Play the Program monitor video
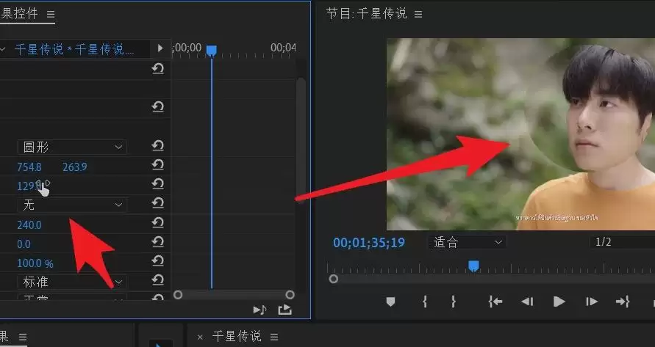655x347 pixels. tap(559, 302)
